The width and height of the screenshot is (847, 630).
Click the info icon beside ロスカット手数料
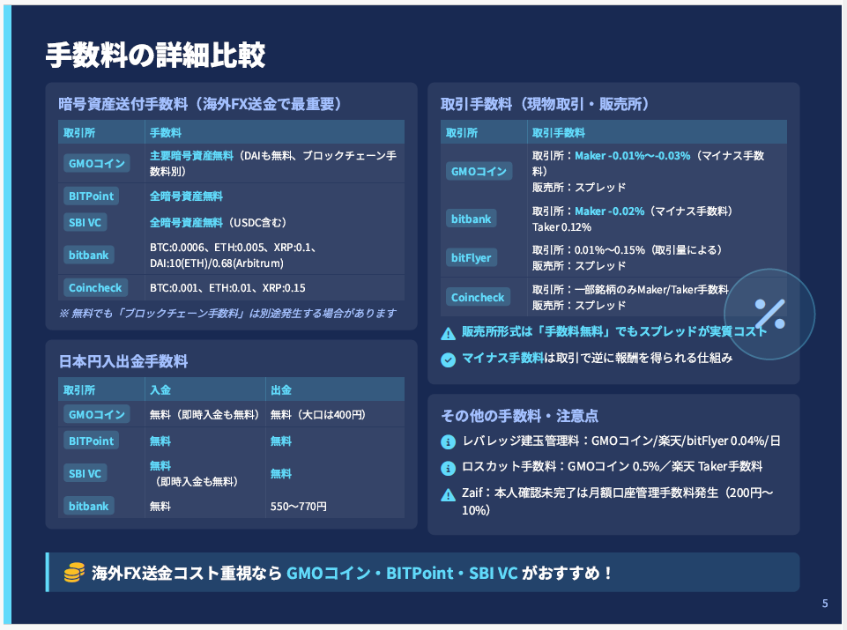448,468
